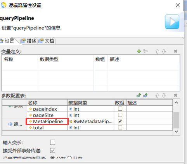Click the BwMetadataPip... data type cell
The height and width of the screenshot is (164, 187).
tap(90, 121)
